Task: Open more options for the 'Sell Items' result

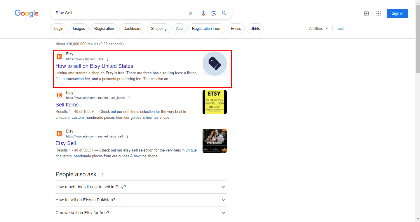Action: coord(129,98)
